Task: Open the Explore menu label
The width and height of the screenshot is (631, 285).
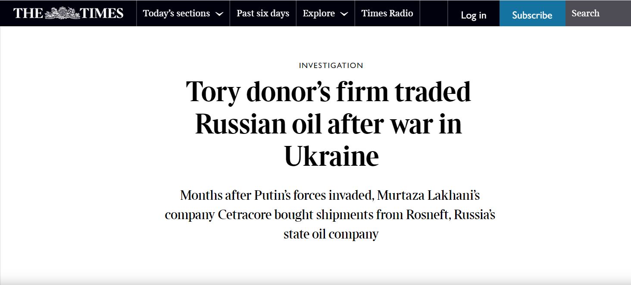Action: (x=319, y=13)
